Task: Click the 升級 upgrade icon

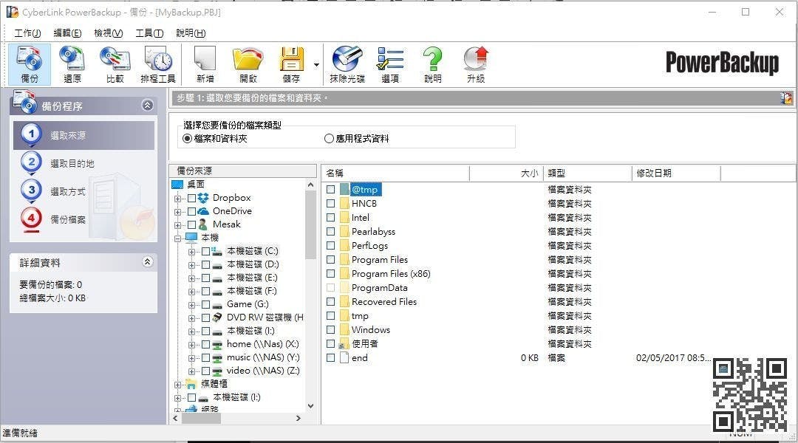Action: pyautogui.click(x=476, y=64)
